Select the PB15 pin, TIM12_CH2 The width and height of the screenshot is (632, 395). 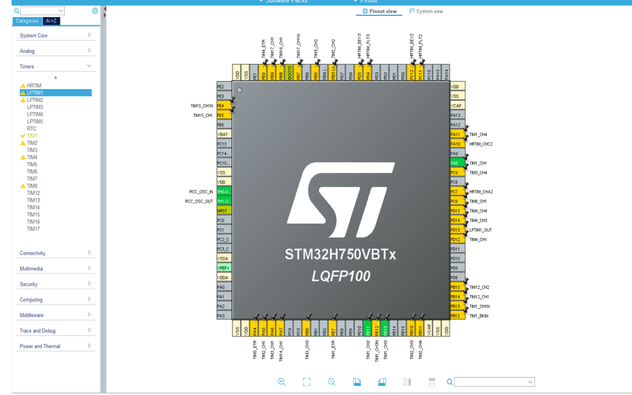point(457,287)
